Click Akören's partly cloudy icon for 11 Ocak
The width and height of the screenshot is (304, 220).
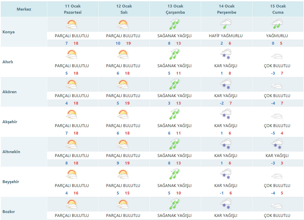72,84
